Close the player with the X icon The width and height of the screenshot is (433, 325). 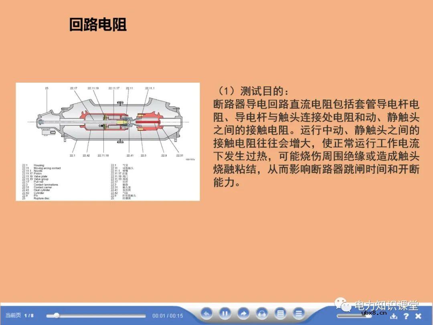(419, 315)
